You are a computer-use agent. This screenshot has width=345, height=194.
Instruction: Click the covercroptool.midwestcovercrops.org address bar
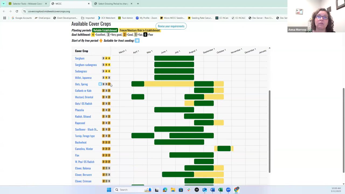[x=49, y=11]
